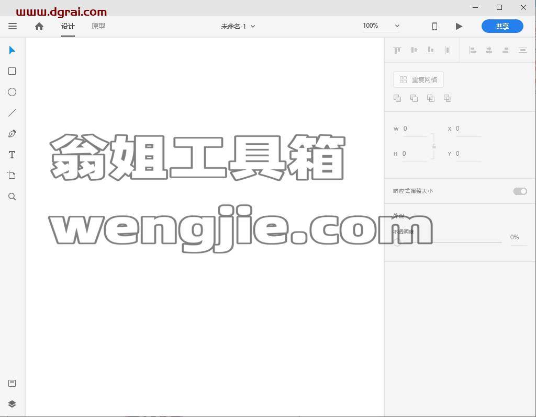Toggle the aspect ratio lock
This screenshot has width=536, height=417.
(434, 146)
